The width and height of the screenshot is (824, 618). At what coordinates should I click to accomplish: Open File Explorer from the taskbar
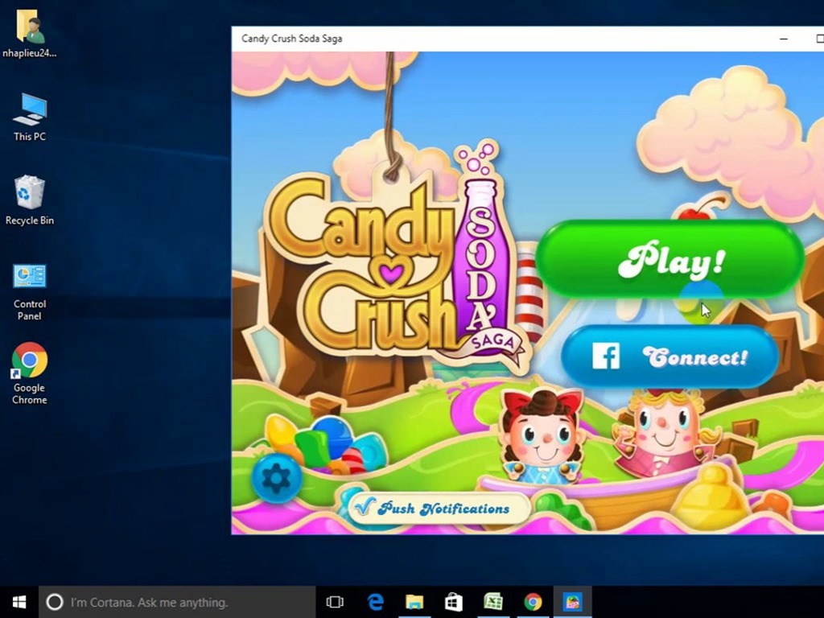tap(414, 602)
